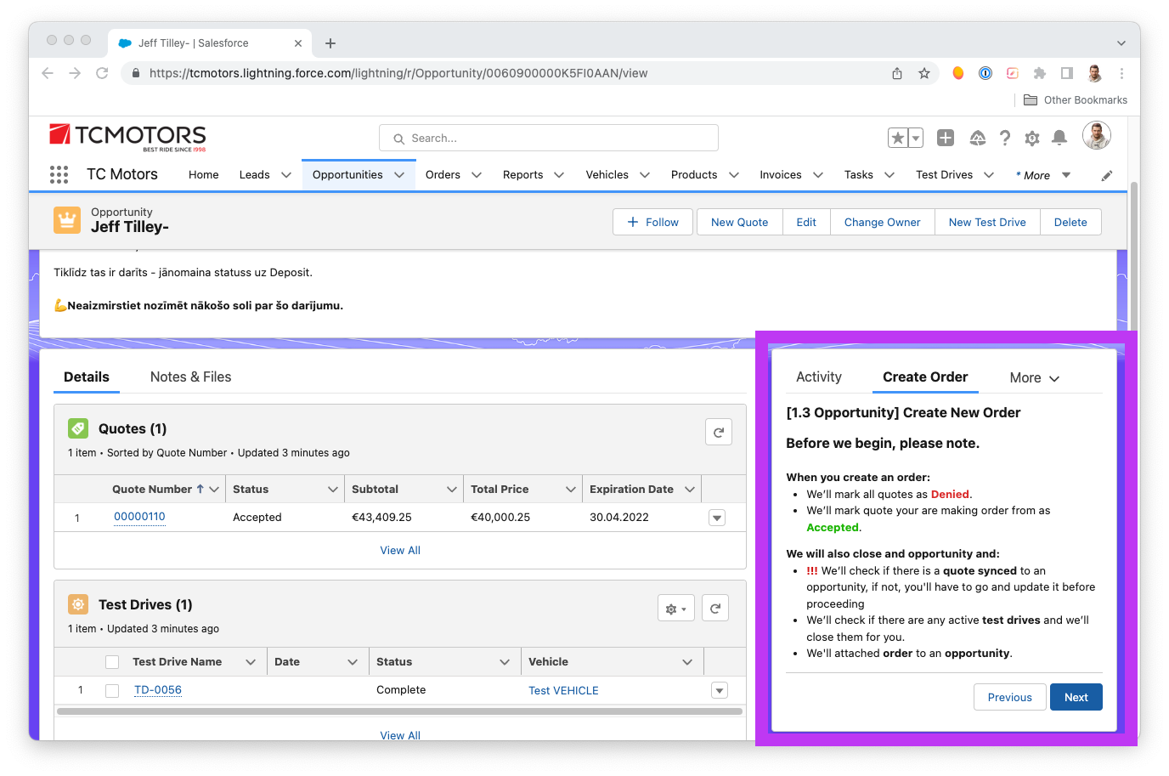Open the Home navigation item

(204, 175)
